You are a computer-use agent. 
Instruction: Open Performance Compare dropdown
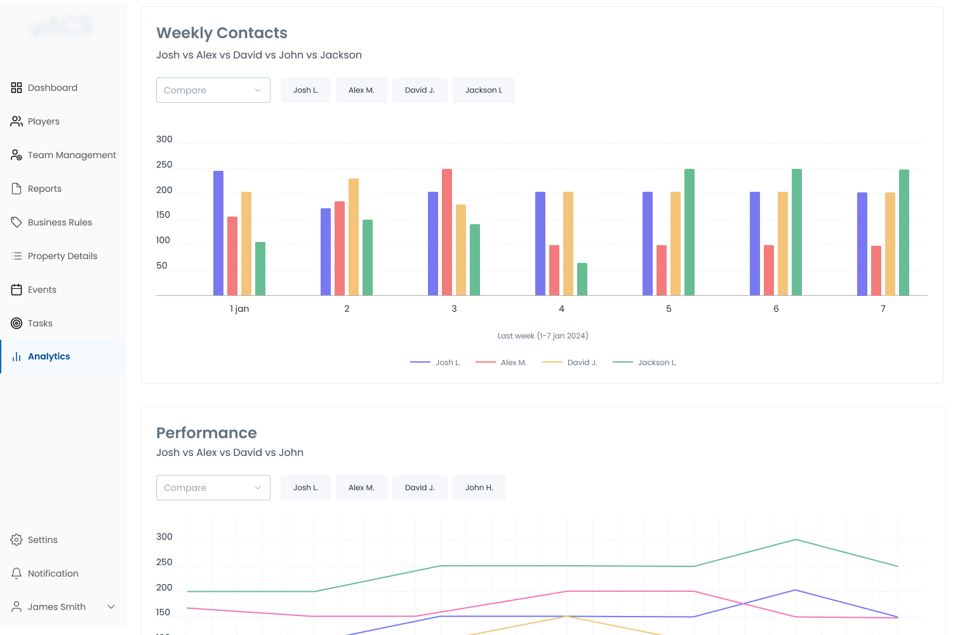tap(213, 488)
